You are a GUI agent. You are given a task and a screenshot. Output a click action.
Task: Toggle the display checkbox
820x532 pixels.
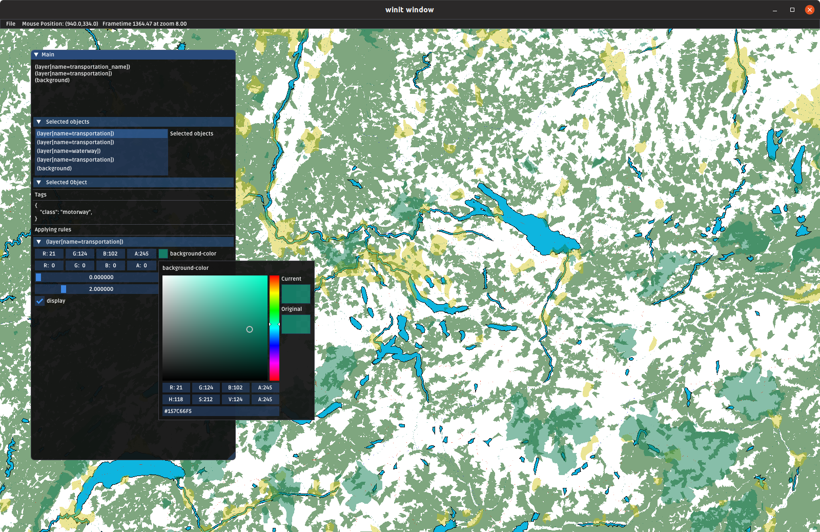pyautogui.click(x=39, y=301)
